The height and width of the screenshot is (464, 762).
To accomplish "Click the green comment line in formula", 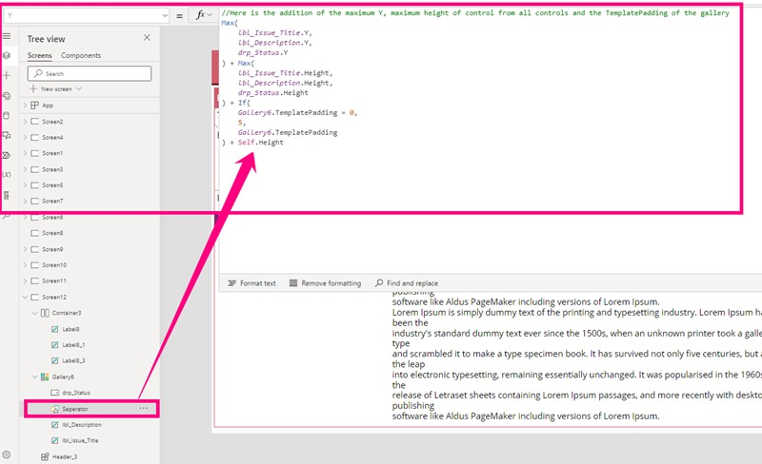I will [x=475, y=12].
